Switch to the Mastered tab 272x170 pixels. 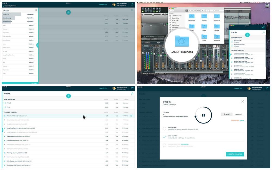click(x=238, y=114)
